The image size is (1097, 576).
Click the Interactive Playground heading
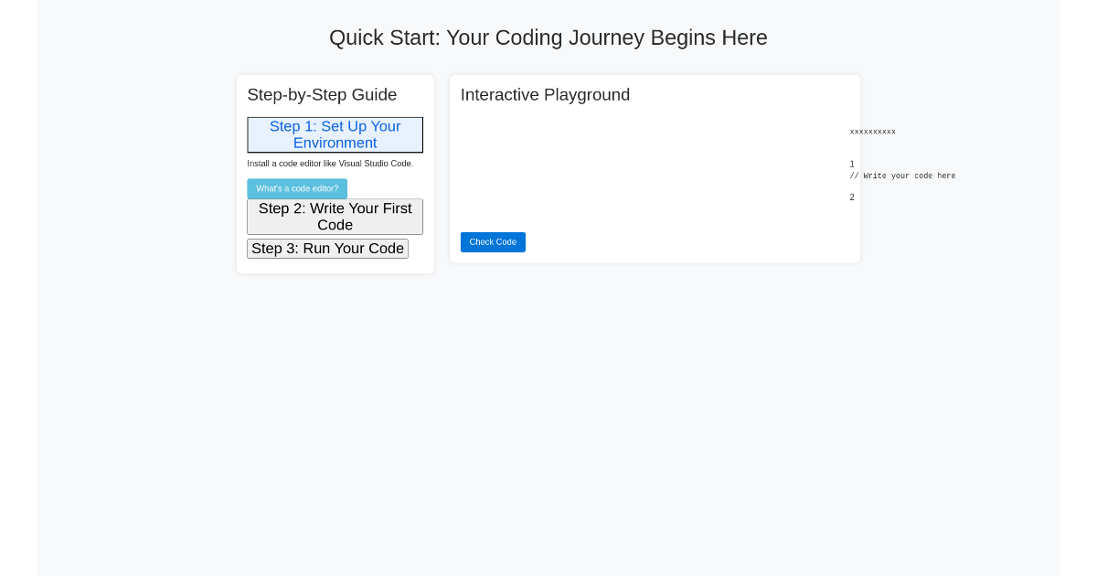(x=545, y=94)
